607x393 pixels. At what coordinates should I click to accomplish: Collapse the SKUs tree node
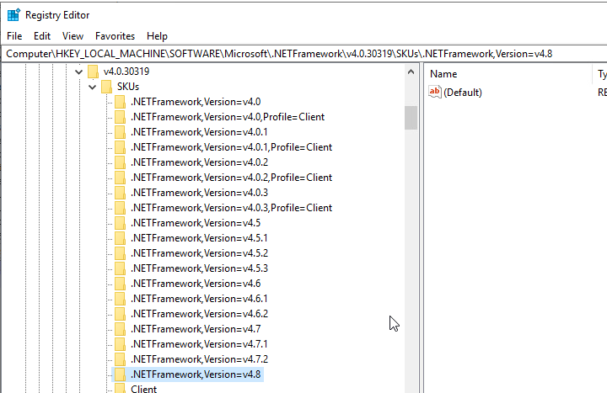point(93,87)
